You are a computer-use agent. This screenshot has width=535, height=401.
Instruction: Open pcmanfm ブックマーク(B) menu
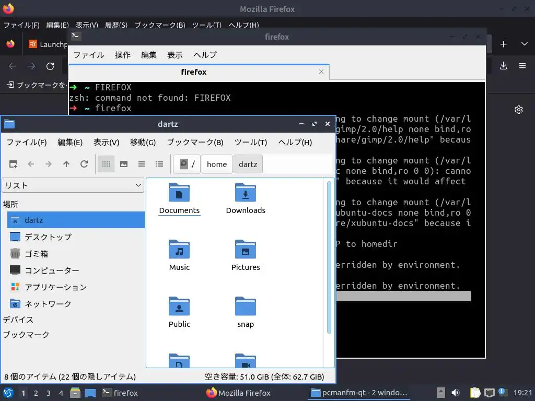click(195, 142)
